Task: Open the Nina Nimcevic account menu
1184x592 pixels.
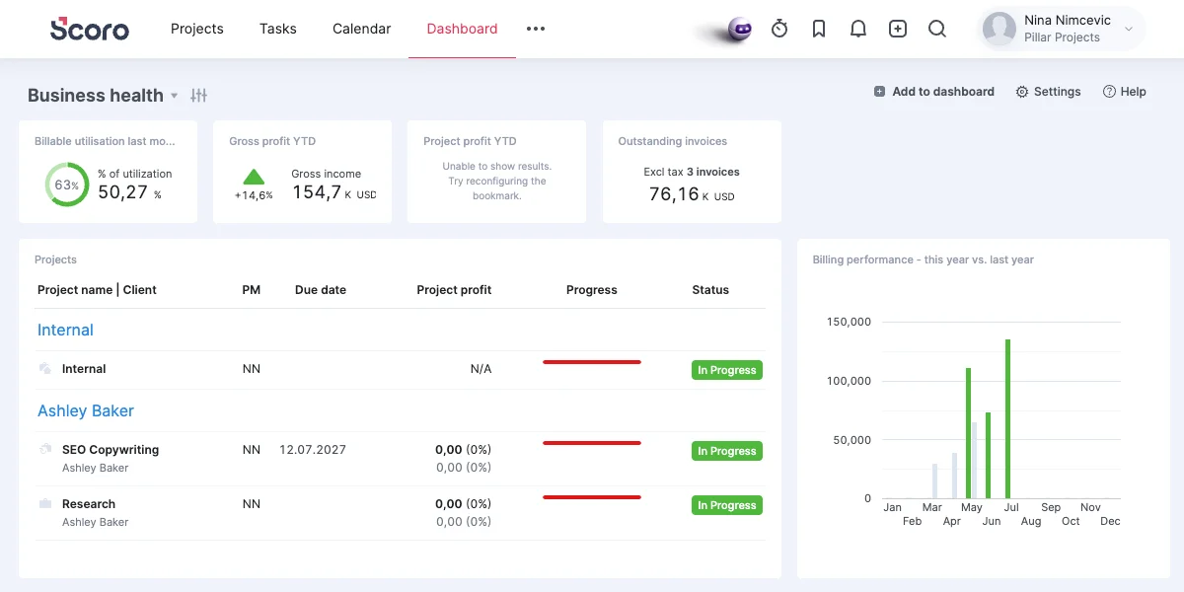Action: coord(1062,29)
